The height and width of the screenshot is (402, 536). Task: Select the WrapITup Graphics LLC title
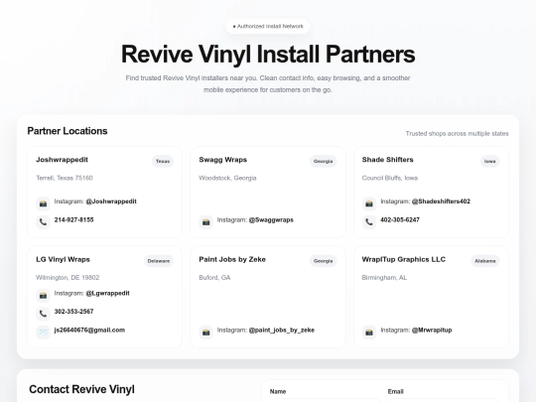[x=404, y=259]
